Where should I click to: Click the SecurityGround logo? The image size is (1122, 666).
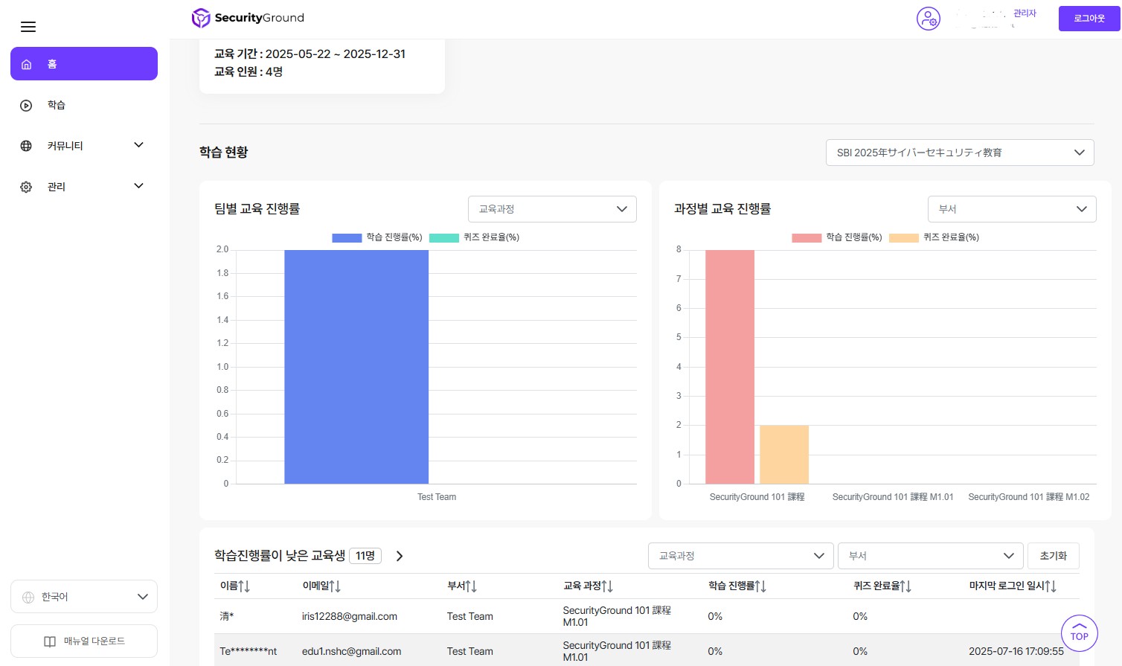point(248,18)
